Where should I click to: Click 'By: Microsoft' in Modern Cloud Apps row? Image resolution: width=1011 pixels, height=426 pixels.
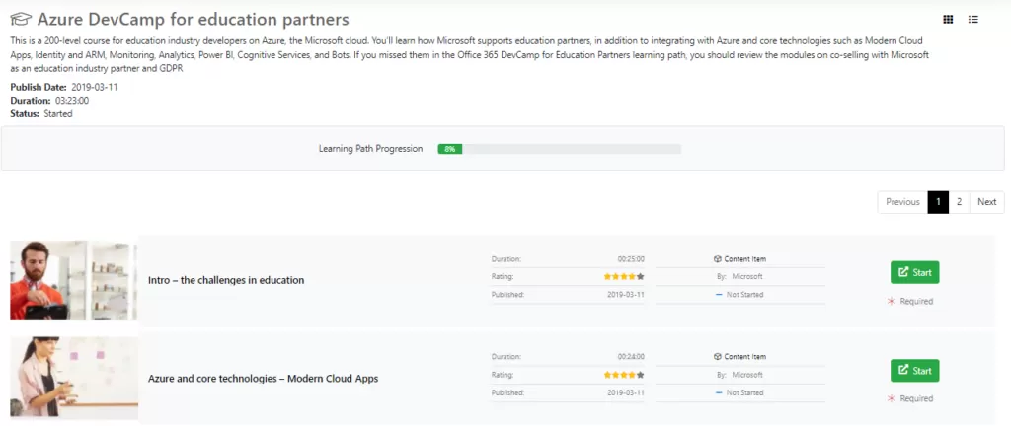[739, 375]
